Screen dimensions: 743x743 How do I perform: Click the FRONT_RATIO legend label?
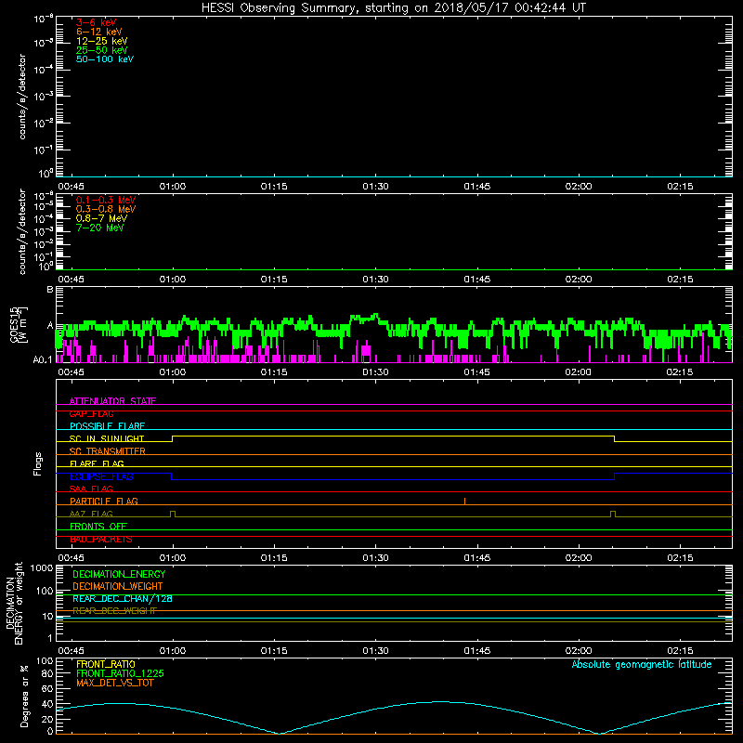(x=105, y=664)
